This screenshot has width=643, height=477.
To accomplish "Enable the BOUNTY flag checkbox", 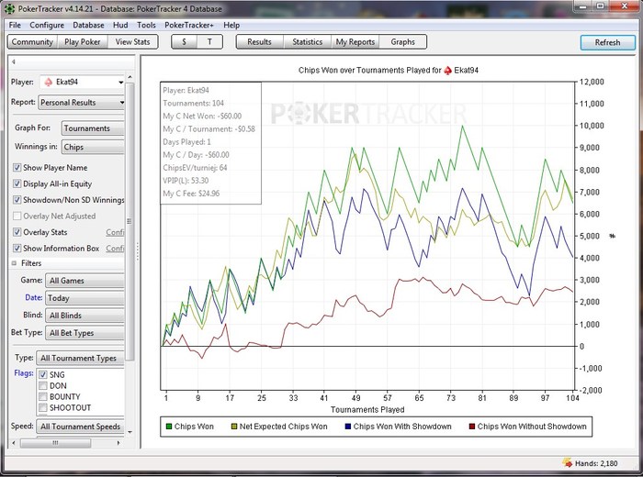I will [43, 397].
